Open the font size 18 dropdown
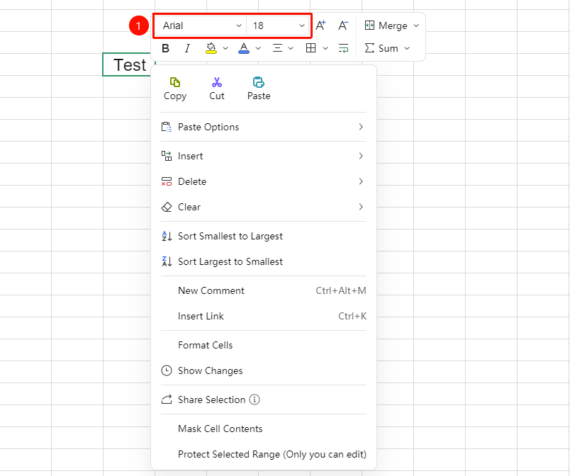This screenshot has height=476, width=570. [x=278, y=25]
